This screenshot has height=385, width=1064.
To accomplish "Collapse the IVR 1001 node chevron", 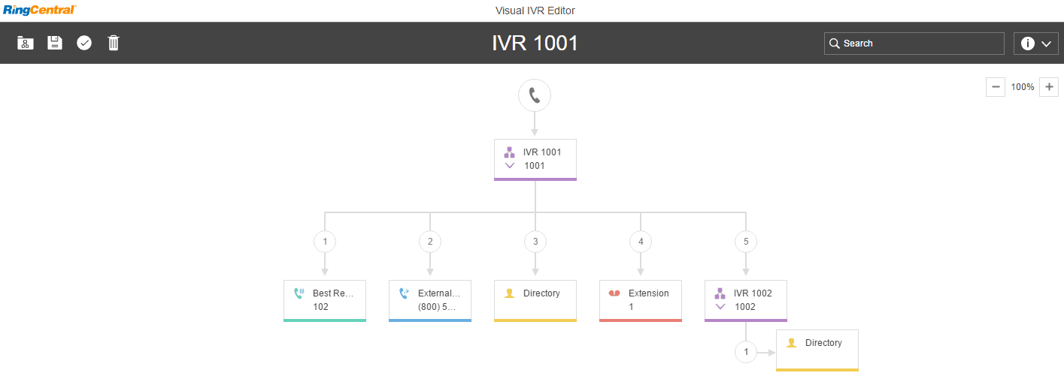I will 510,166.
